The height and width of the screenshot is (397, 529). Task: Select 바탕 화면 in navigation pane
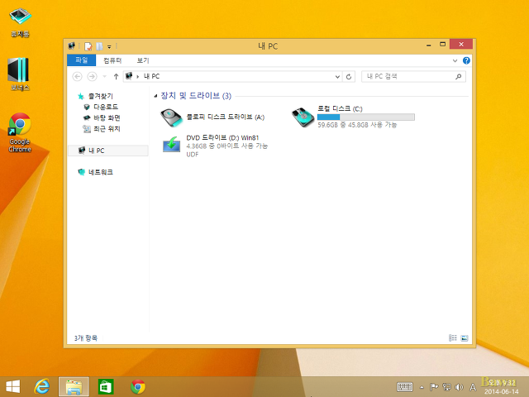coord(107,117)
